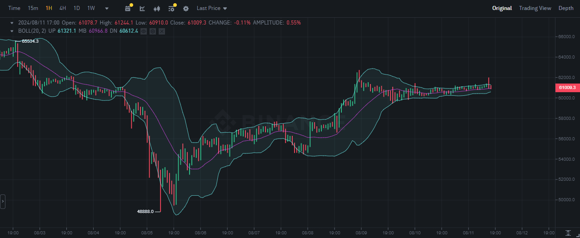Expand the left side panel handle

(3, 201)
